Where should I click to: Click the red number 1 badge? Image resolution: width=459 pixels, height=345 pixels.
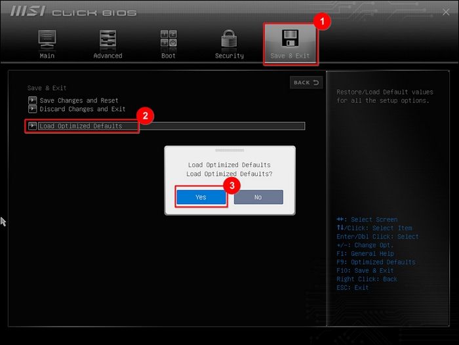pyautogui.click(x=321, y=21)
